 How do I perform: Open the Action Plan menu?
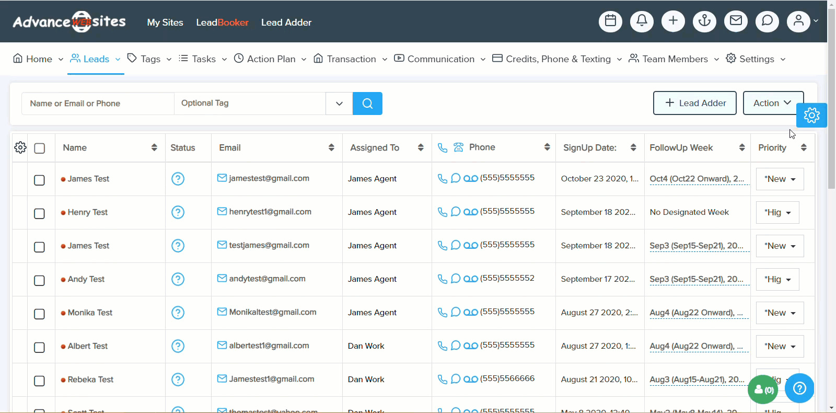270,59
